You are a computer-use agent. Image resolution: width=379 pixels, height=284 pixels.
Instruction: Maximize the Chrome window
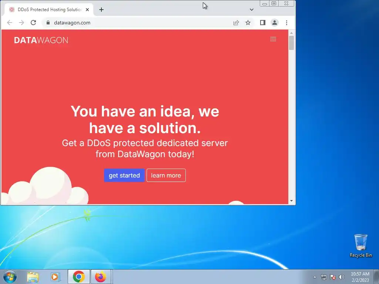[x=274, y=4]
